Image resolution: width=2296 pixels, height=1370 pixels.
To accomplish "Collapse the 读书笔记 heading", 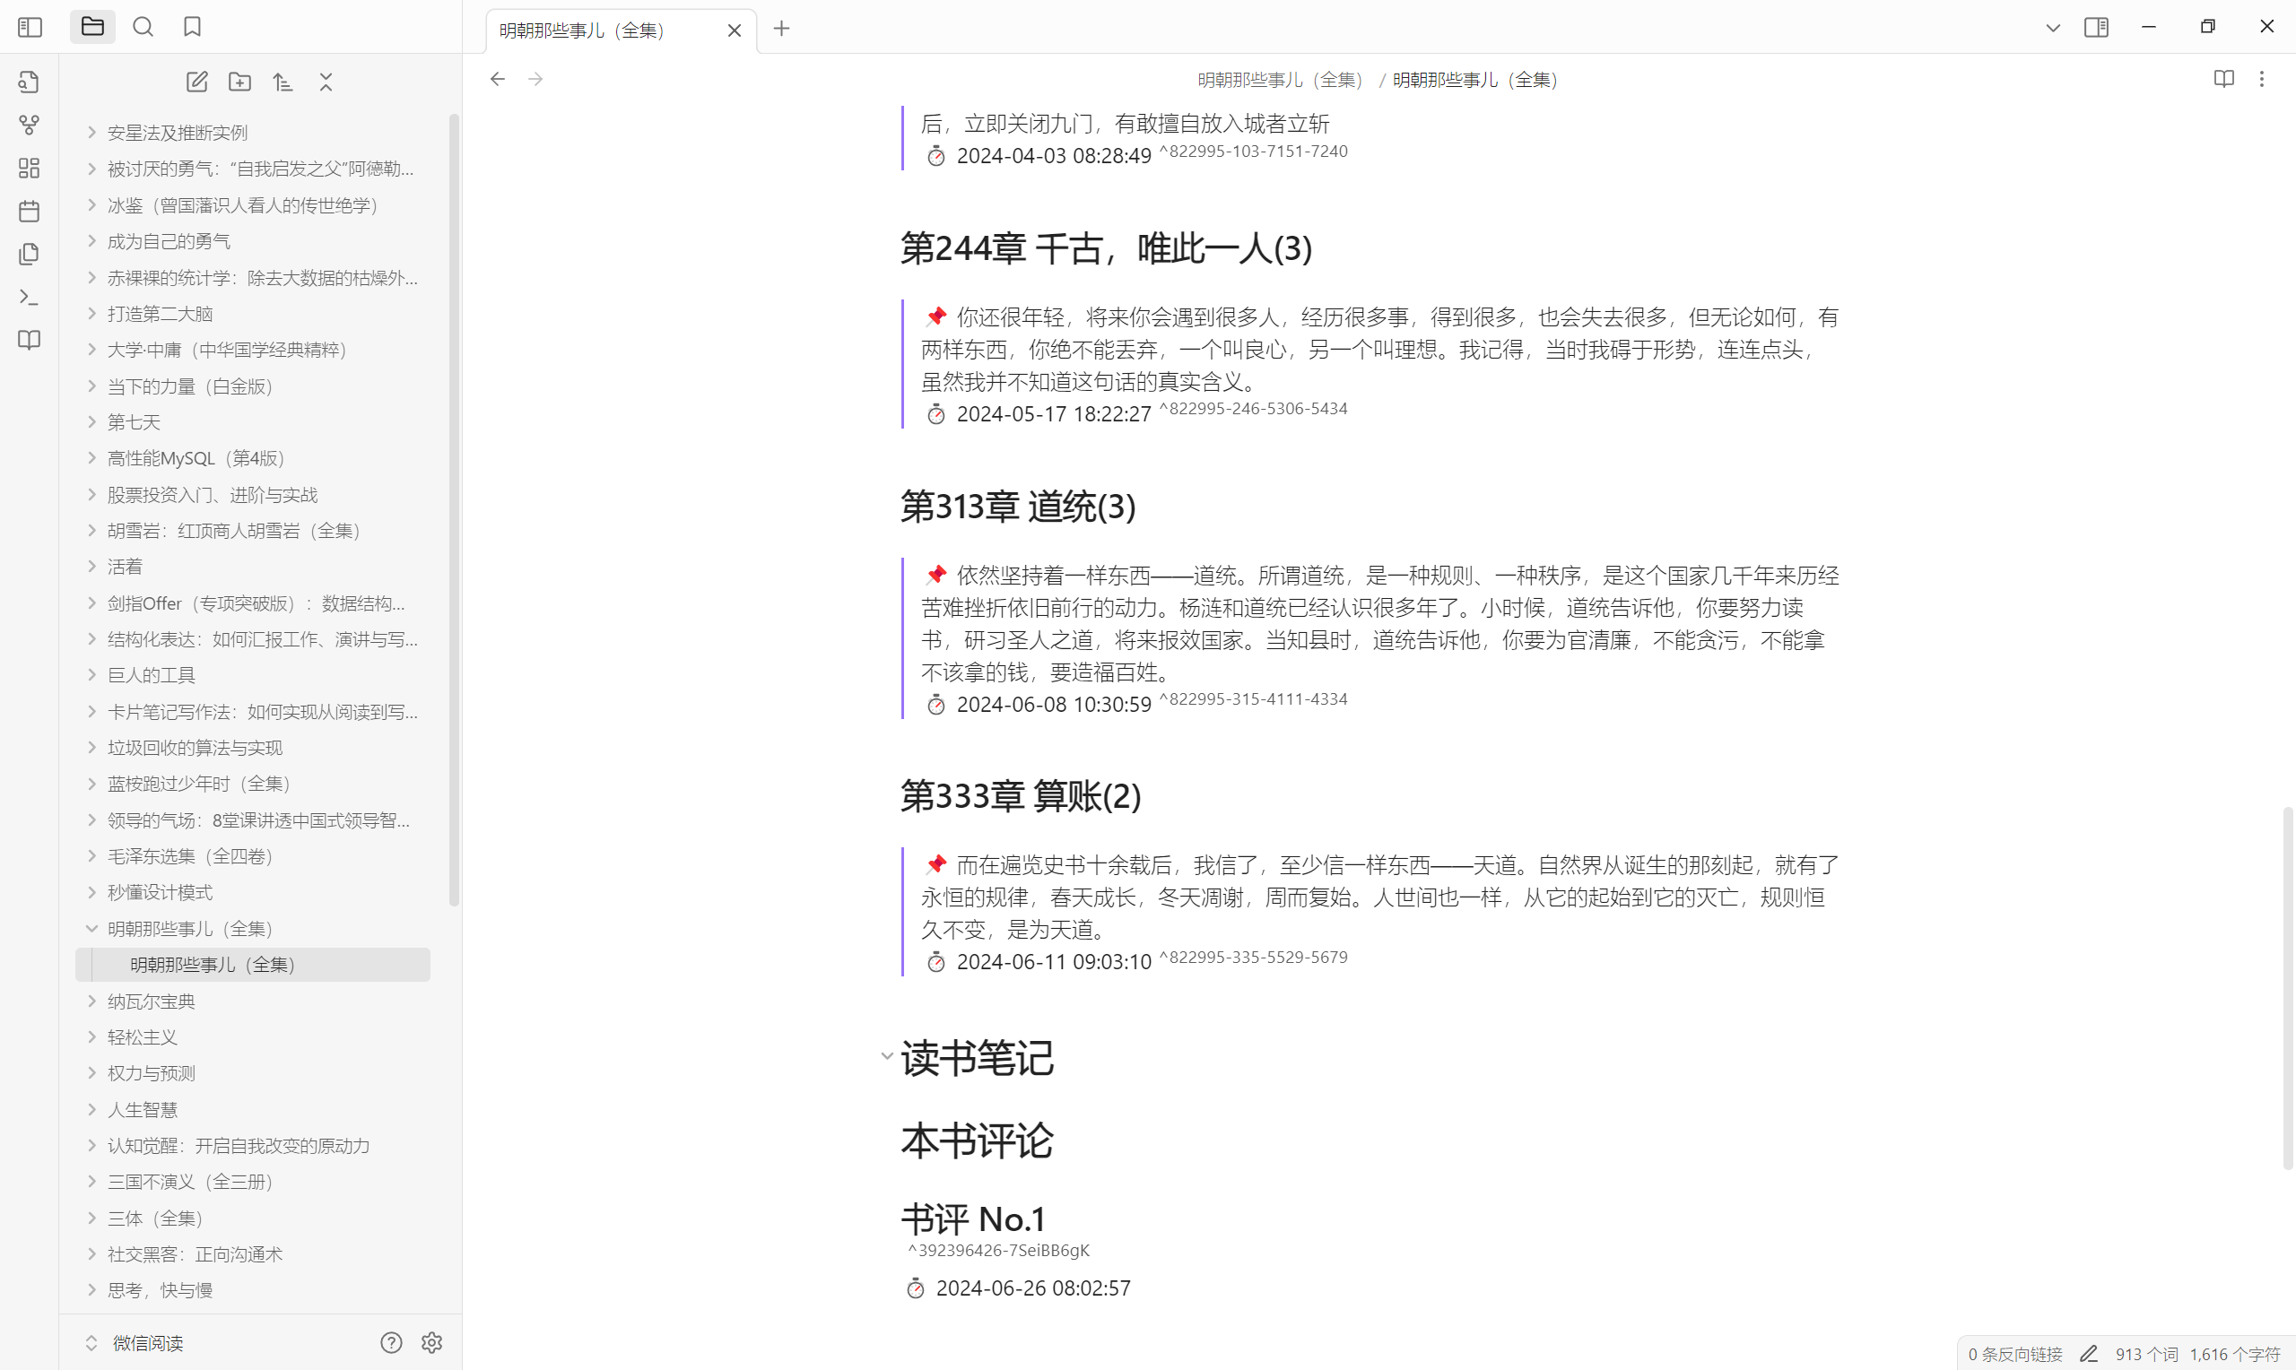I will 886,1056.
